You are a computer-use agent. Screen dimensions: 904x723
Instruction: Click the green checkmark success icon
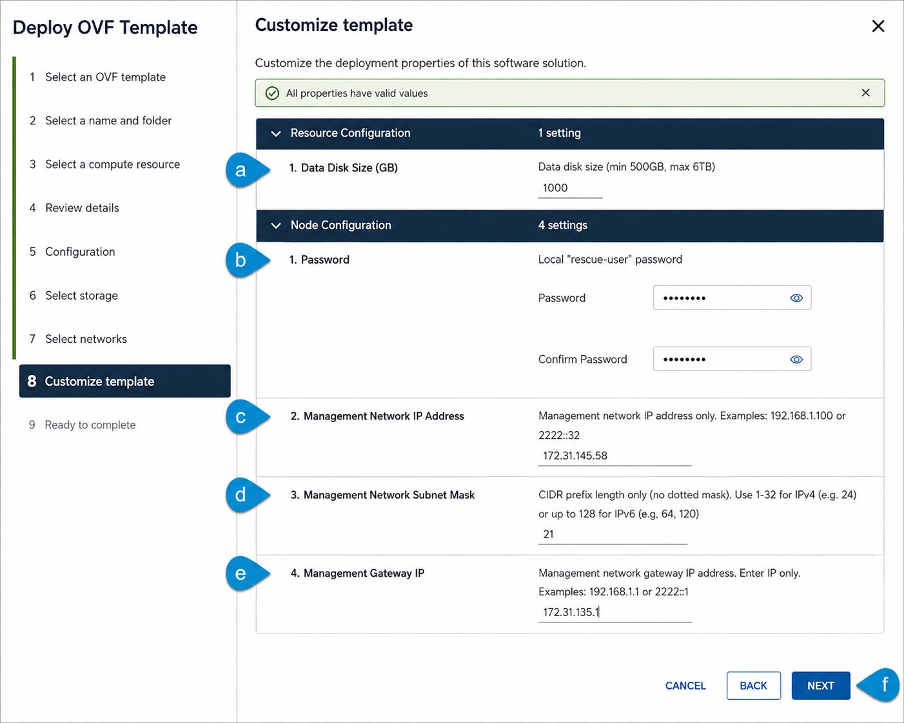(x=272, y=93)
